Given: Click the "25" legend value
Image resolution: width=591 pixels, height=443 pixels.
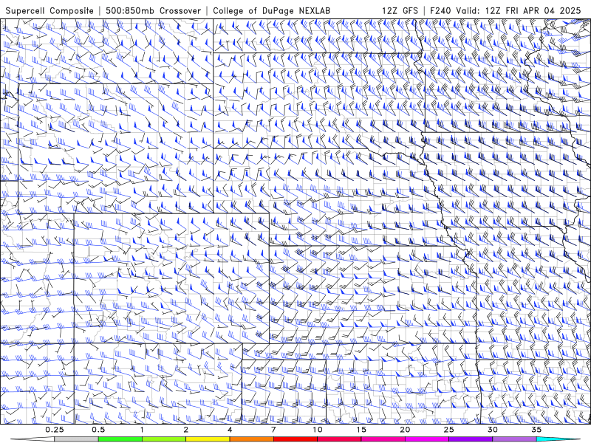Looking at the screenshot, I should (x=449, y=430).
